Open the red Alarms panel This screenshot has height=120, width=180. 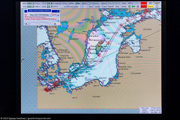click(144, 5)
